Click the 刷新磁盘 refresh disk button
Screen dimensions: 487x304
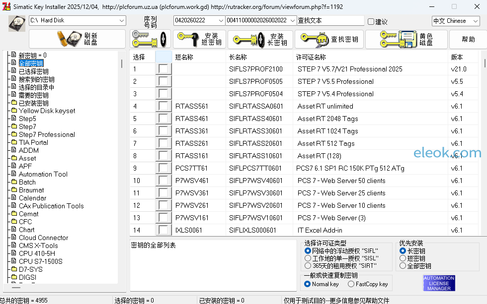pos(77,39)
